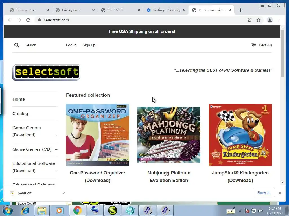Open the Action Center flag tray icon

[x=247, y=211]
